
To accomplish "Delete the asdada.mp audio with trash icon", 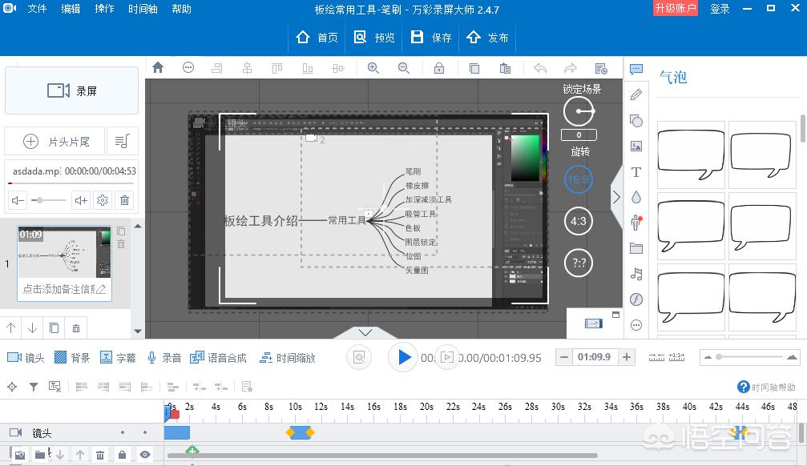I will point(124,200).
